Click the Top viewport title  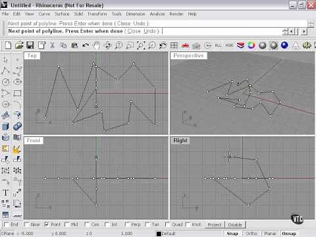pyautogui.click(x=32, y=55)
